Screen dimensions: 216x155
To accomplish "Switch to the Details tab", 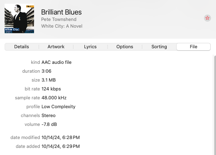I will (22, 47).
